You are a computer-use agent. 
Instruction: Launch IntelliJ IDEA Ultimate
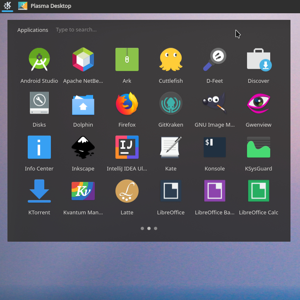point(127,147)
